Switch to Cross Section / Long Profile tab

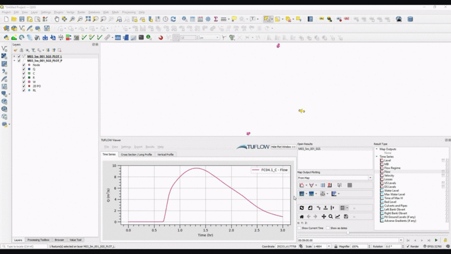tap(136, 154)
